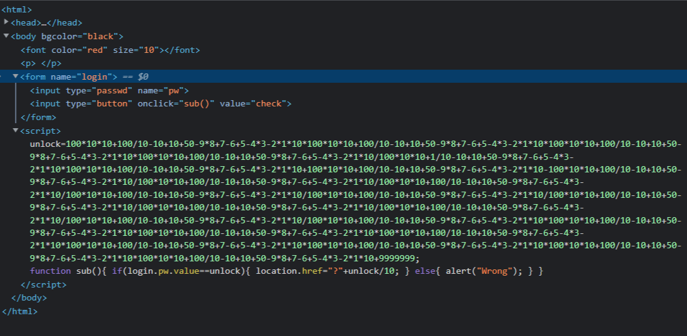Collapse the form name="login" node

[x=16, y=77]
